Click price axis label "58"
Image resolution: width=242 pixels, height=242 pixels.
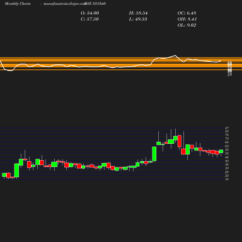pos(227,150)
